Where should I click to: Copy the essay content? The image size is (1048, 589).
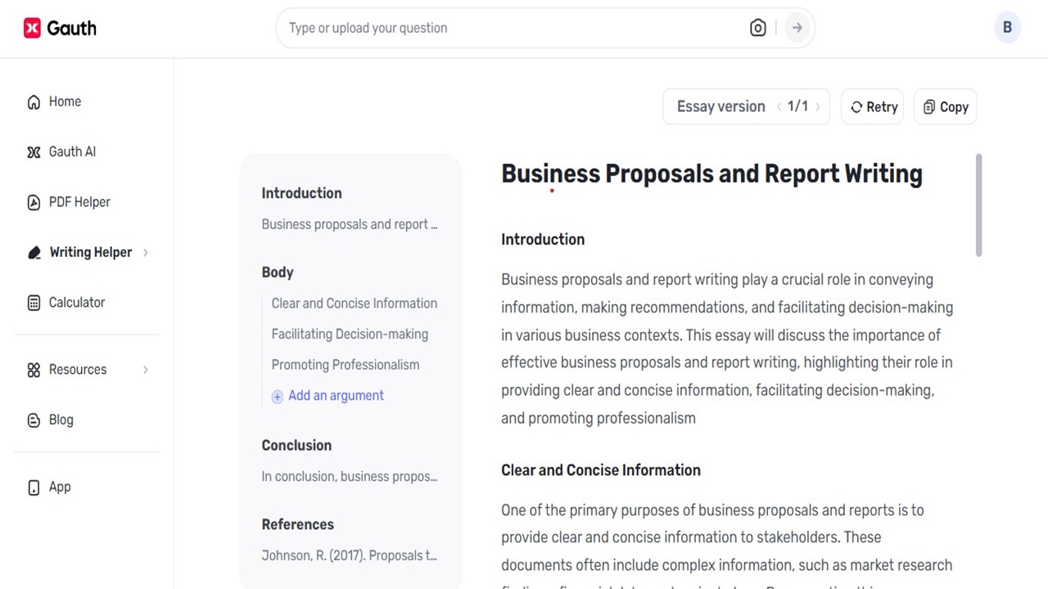coord(945,106)
